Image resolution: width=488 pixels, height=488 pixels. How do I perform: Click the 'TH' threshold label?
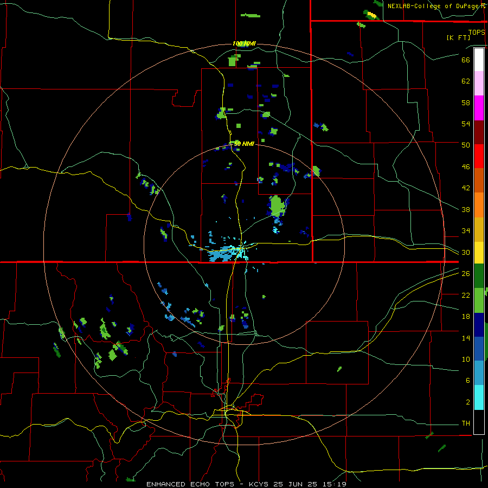[x=466, y=423]
